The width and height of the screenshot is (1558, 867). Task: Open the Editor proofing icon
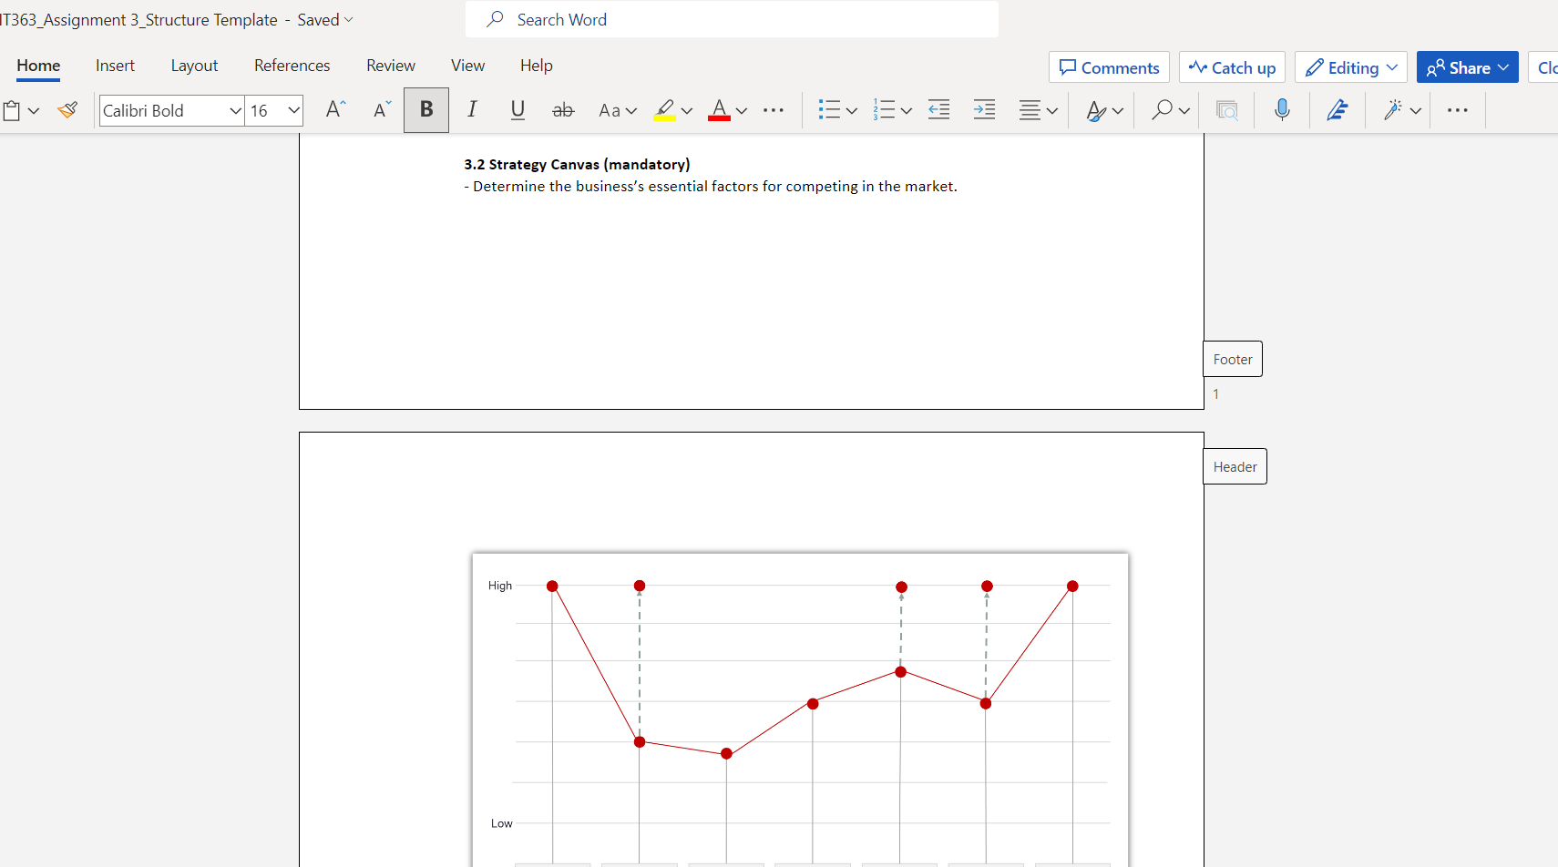click(x=1338, y=110)
